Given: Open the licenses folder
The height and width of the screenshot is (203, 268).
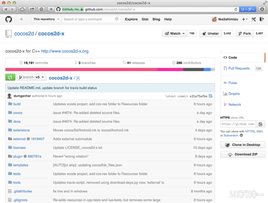Looking at the screenshot, I should coord(19,147).
